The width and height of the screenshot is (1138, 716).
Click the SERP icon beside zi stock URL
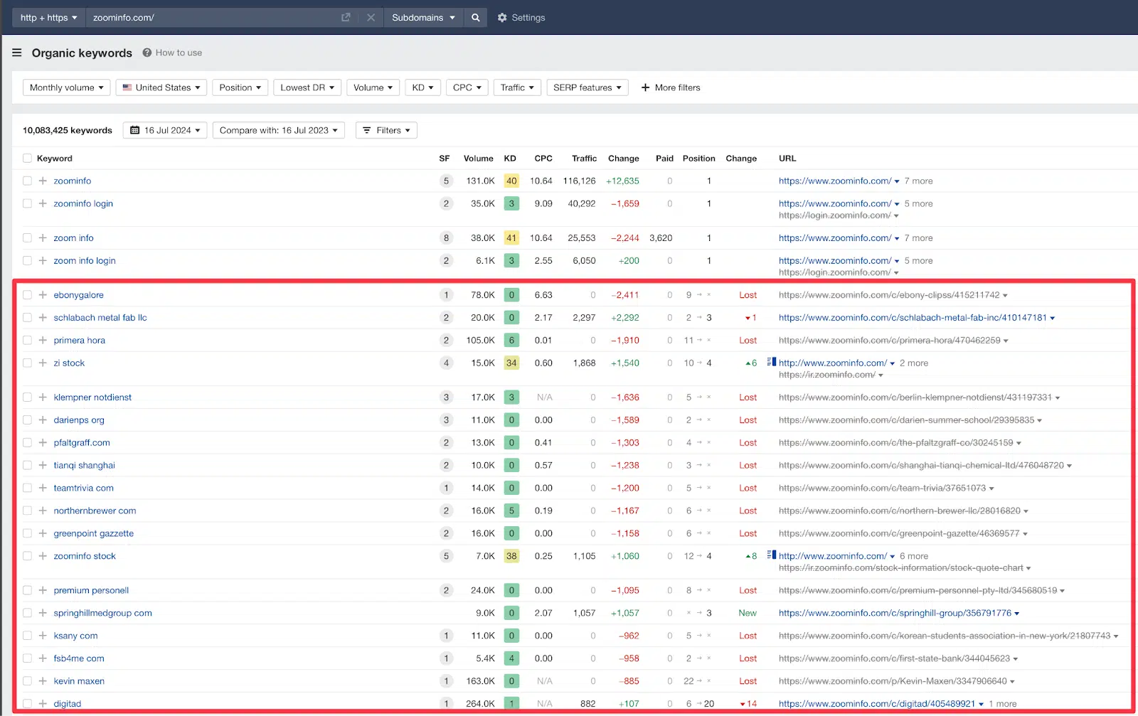772,362
